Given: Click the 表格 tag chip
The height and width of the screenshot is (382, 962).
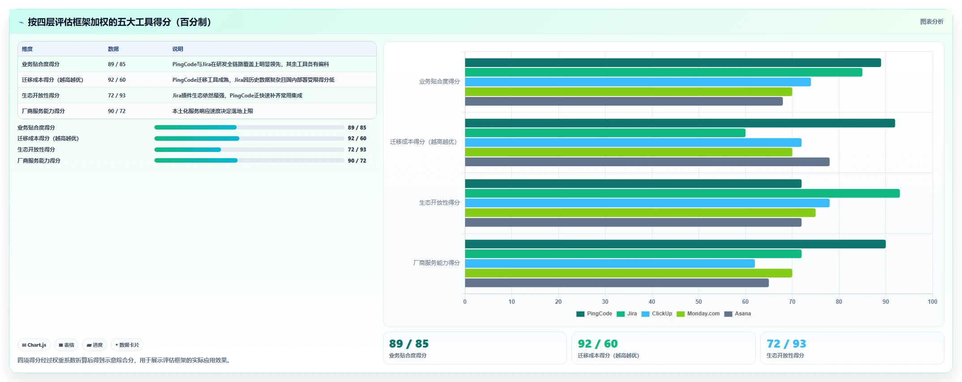Looking at the screenshot, I should point(66,345).
